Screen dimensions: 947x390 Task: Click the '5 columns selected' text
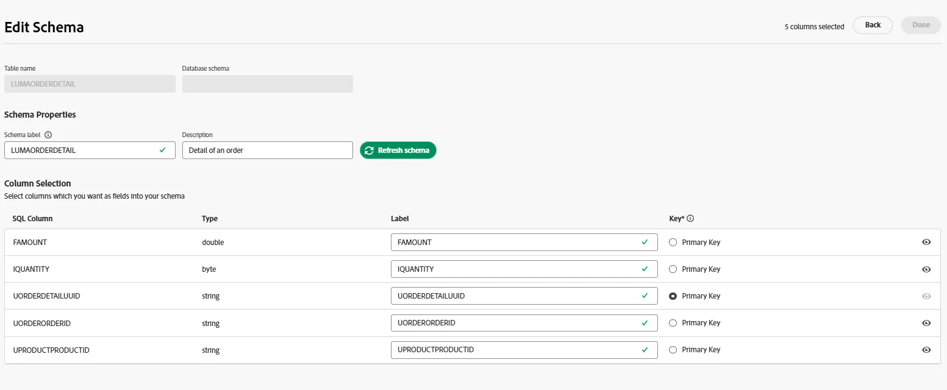pos(814,27)
